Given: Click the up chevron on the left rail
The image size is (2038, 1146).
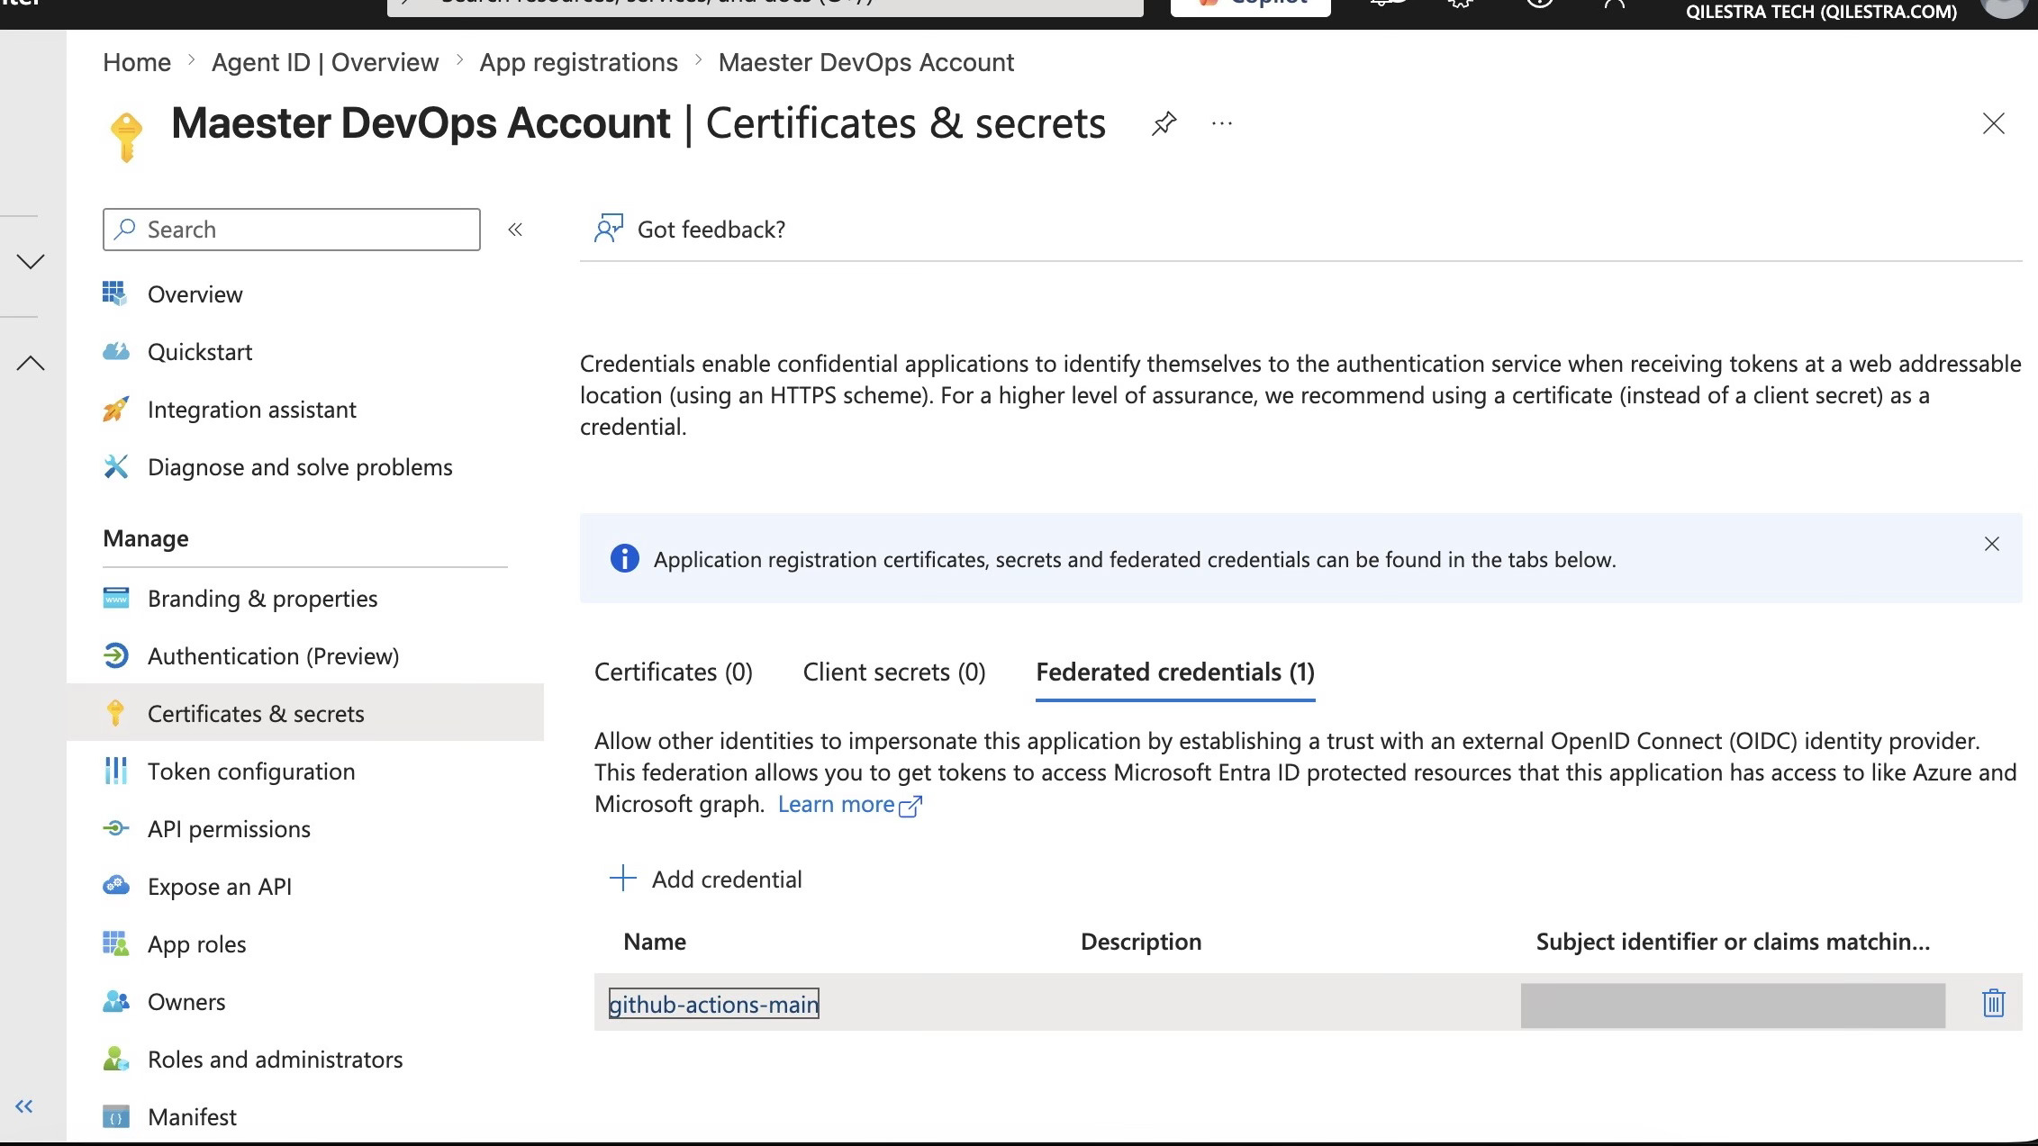Looking at the screenshot, I should 31,363.
